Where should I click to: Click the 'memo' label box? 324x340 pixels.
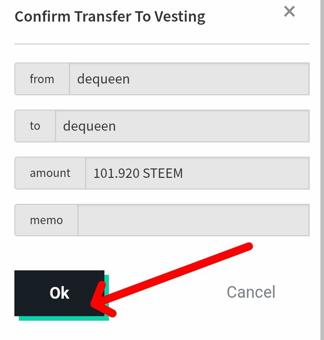coord(46,220)
